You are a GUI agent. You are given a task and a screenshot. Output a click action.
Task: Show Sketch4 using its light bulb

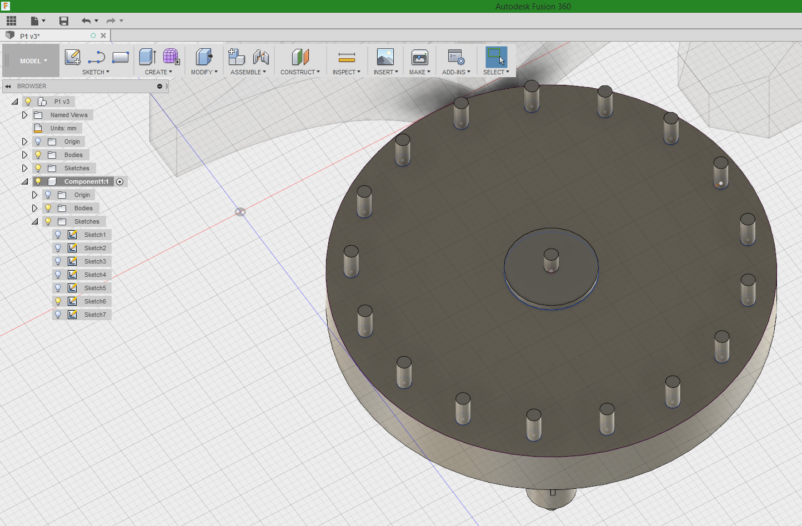point(58,275)
